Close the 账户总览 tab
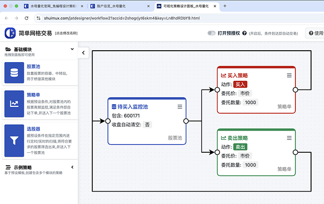 (148, 6)
